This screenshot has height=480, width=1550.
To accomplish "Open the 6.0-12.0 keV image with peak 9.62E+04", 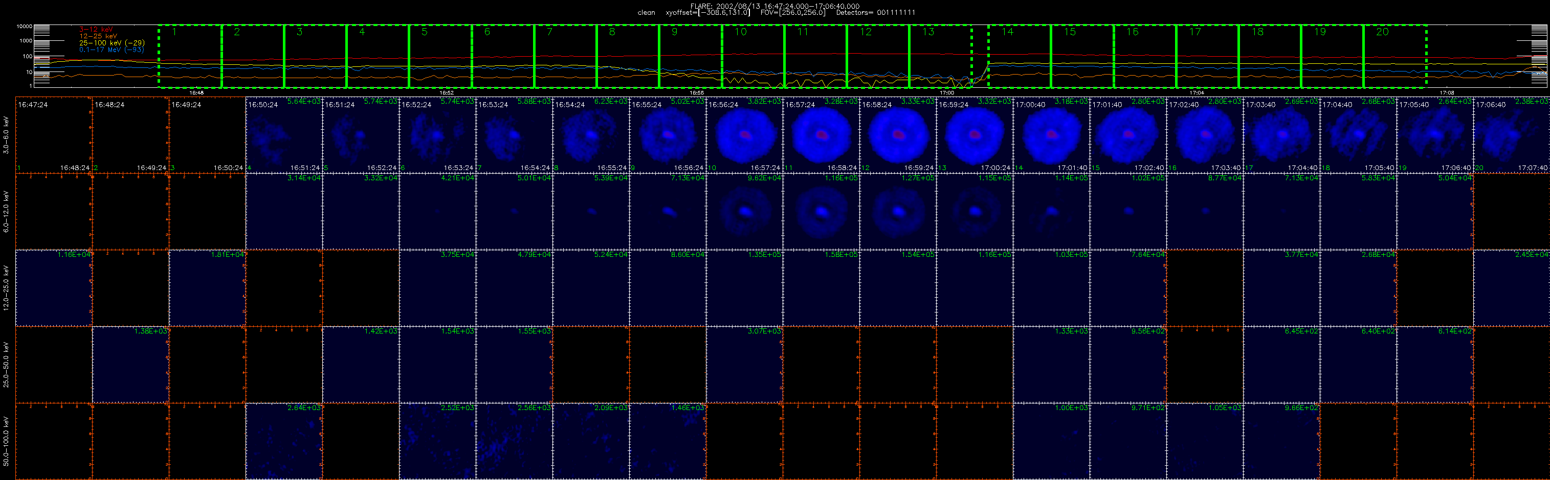I will [744, 211].
